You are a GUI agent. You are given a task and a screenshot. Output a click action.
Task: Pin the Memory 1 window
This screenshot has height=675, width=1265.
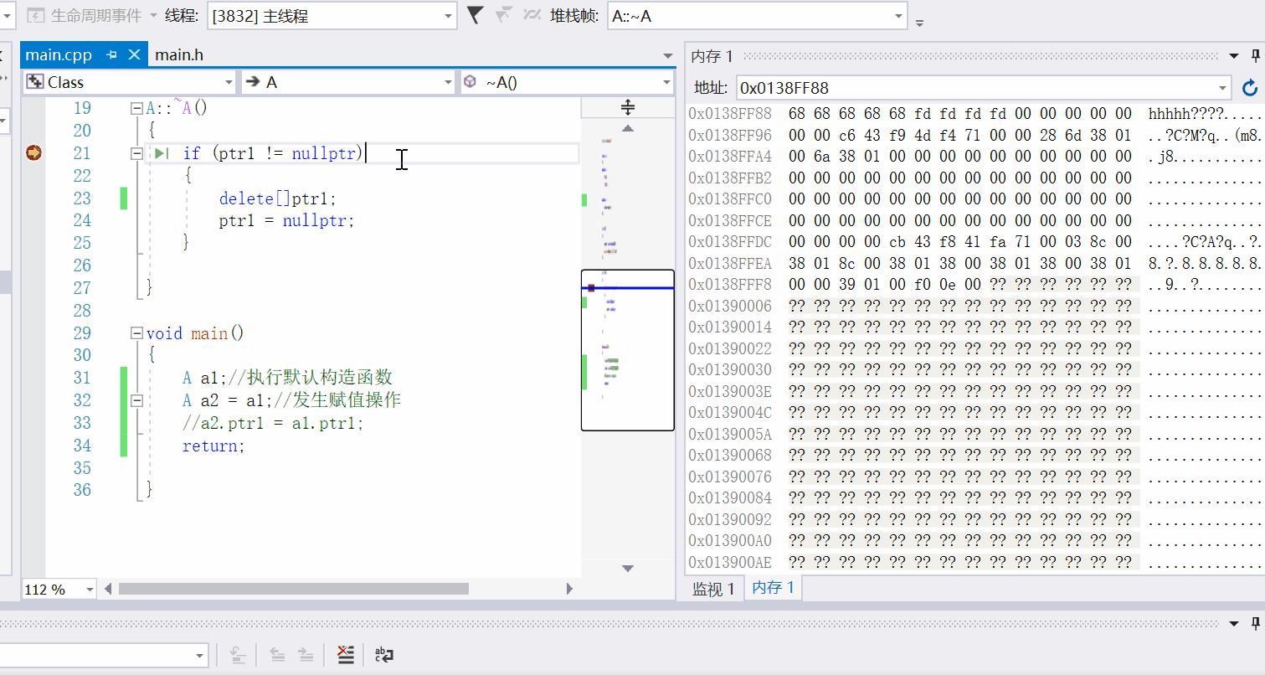pos(1255,56)
